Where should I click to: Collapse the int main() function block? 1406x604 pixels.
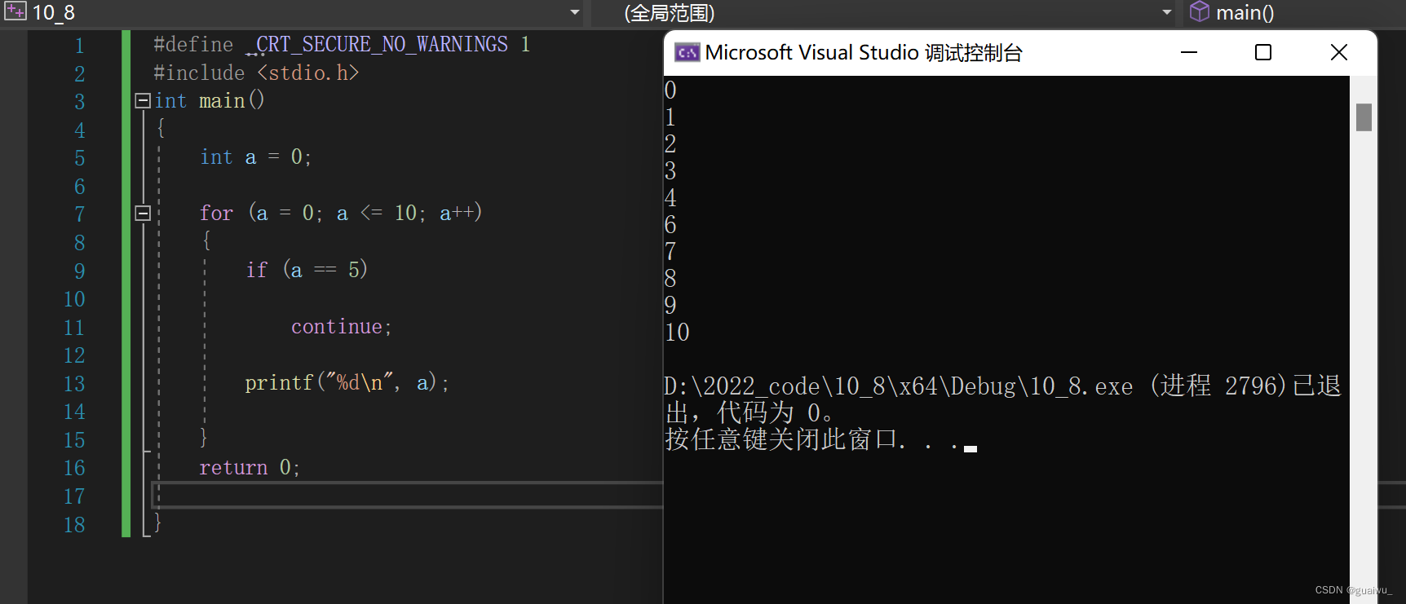tap(143, 100)
